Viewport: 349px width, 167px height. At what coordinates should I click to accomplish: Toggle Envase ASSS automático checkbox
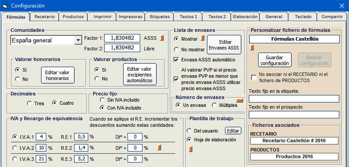176,60
